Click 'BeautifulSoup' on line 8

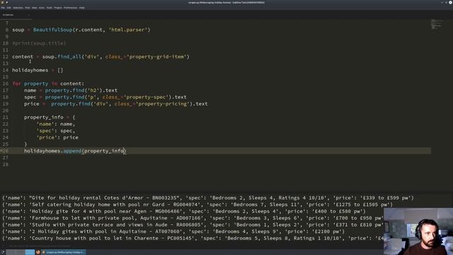[52, 30]
